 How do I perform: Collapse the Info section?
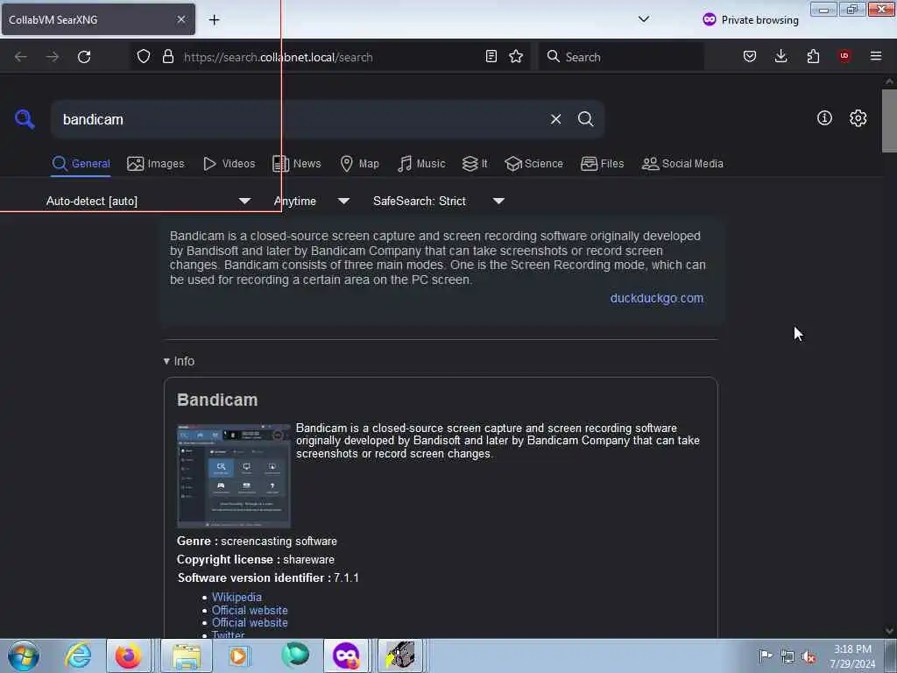pos(179,361)
